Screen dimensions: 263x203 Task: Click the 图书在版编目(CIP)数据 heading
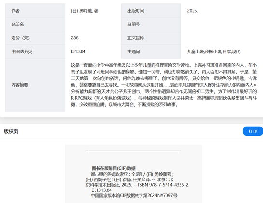113,168
